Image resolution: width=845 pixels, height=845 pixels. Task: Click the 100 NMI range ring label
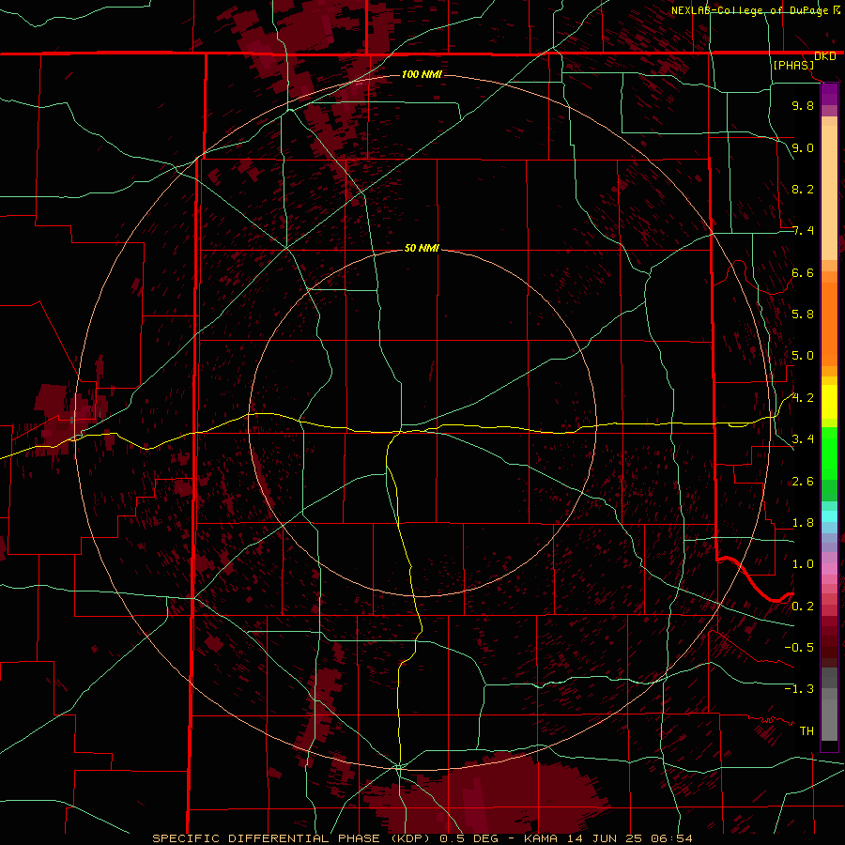(422, 74)
